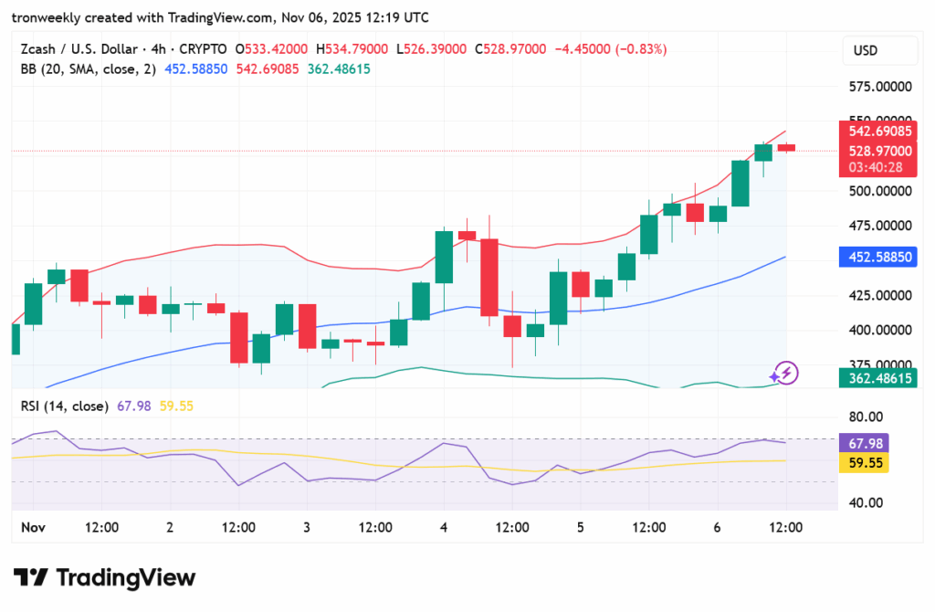Click the TradingView wordmark text

point(126,577)
